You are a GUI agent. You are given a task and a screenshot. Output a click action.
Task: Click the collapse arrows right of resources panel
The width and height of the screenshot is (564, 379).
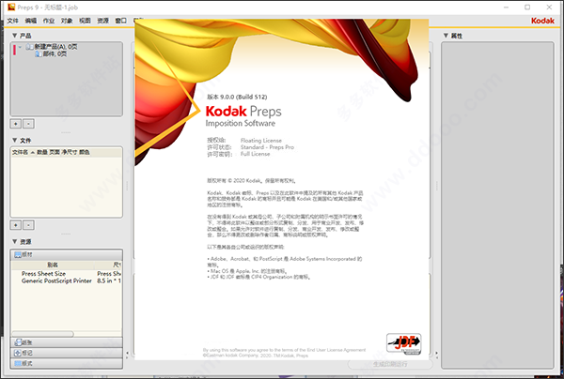coord(127,354)
